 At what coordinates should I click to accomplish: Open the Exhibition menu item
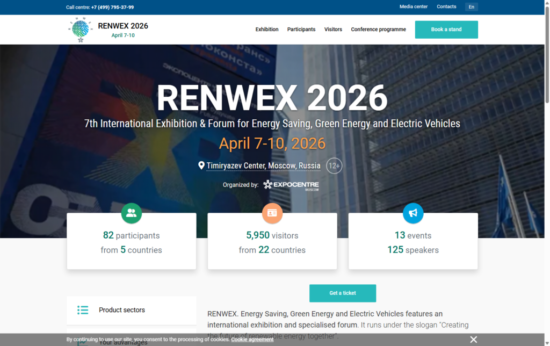coord(267,30)
